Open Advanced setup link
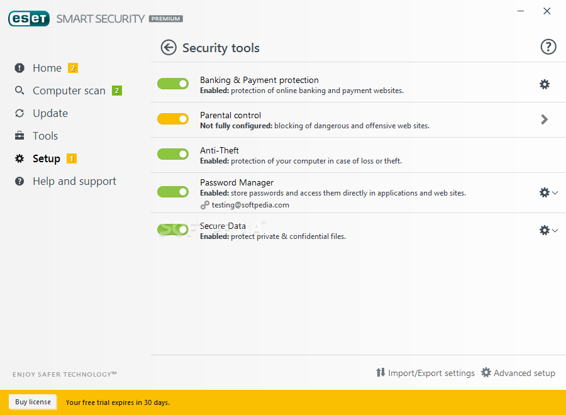Image resolution: width=566 pixels, height=415 pixels. point(524,373)
